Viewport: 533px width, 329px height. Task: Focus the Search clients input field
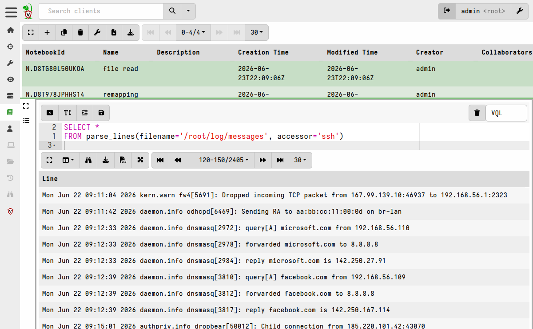(101, 11)
